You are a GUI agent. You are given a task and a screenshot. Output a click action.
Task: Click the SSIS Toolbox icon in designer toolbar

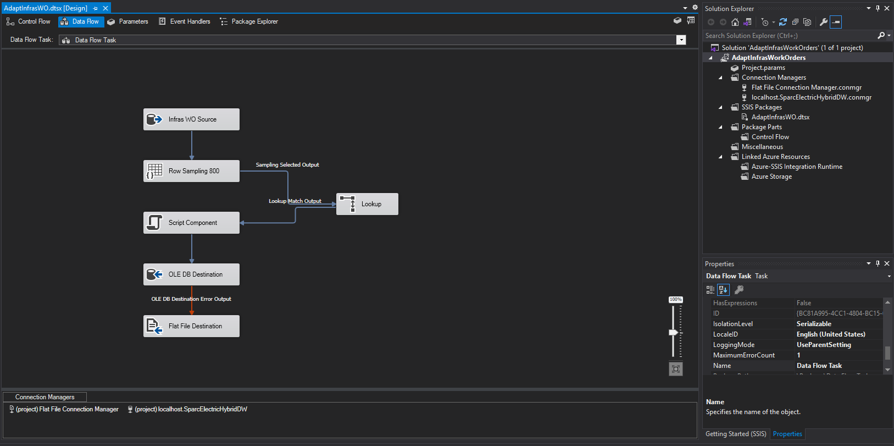pos(691,20)
